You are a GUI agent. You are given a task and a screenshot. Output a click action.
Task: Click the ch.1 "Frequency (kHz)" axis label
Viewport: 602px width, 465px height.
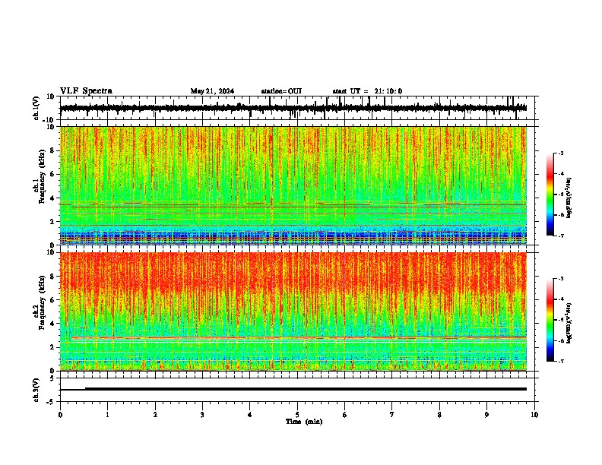(x=42, y=176)
